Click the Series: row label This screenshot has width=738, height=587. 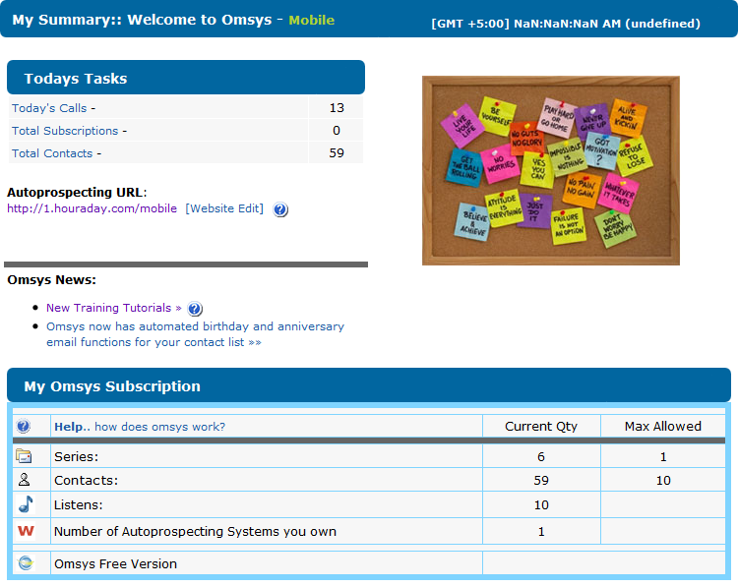(x=76, y=456)
